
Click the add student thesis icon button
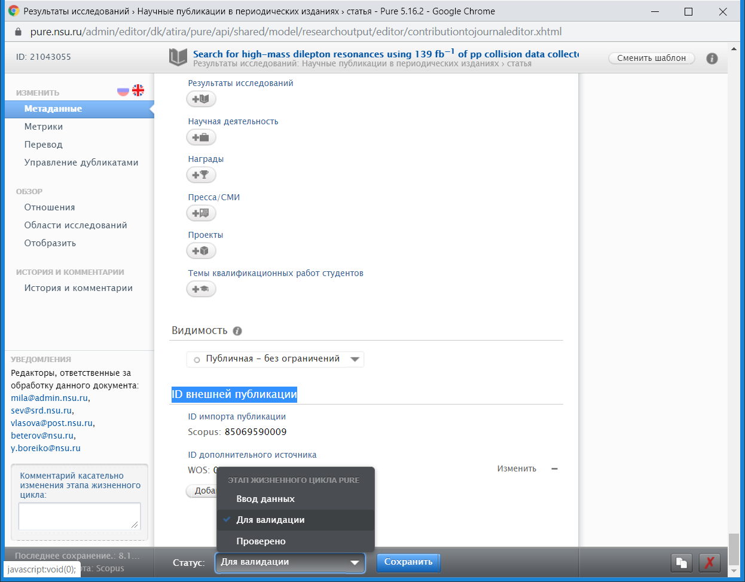click(201, 289)
